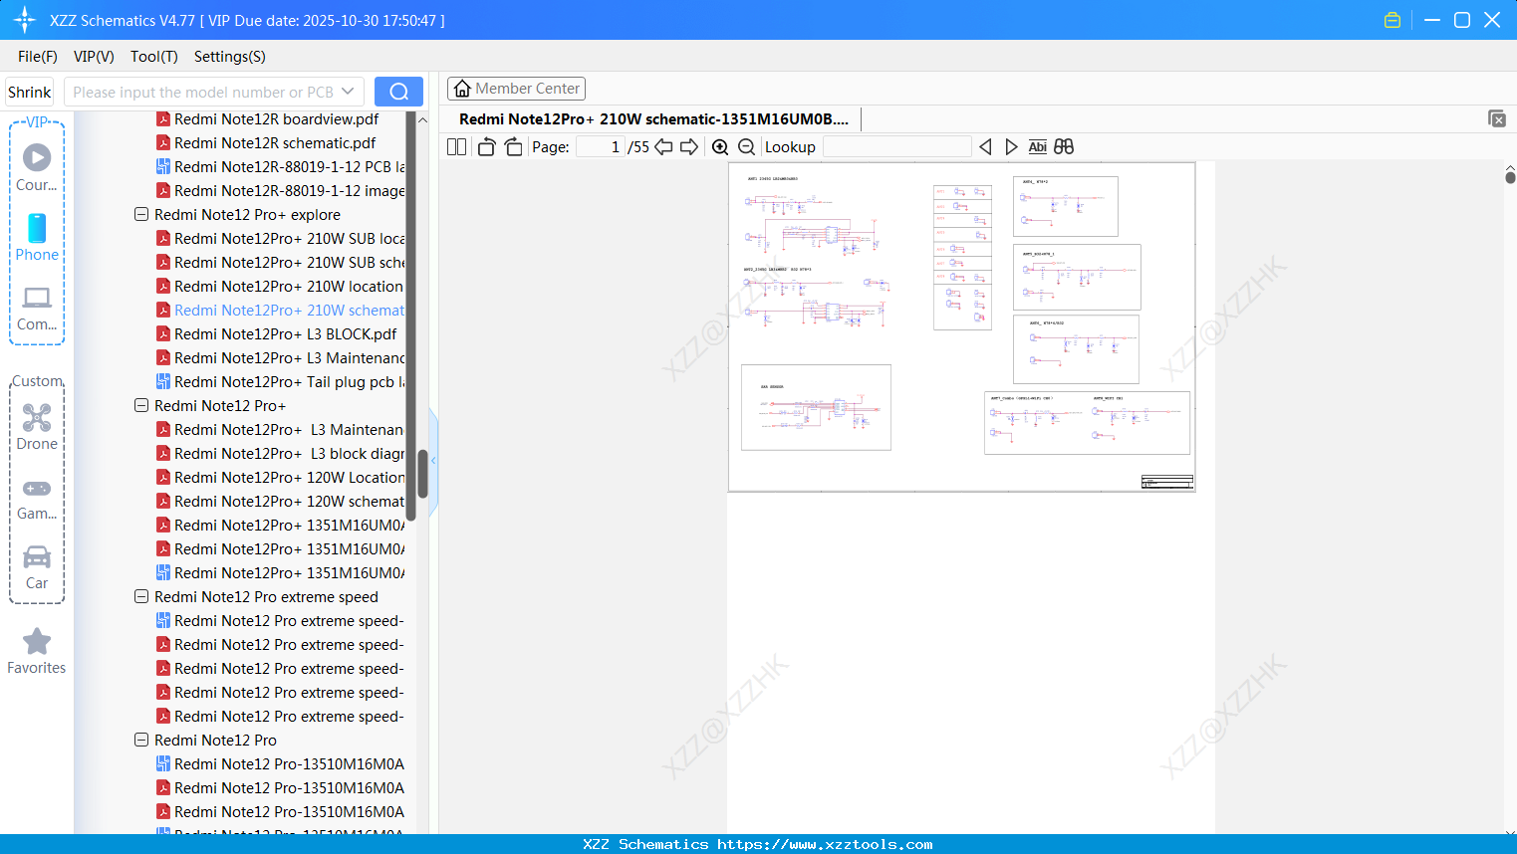This screenshot has width=1517, height=854.
Task: Open the VIP(V) menu
Action: [94, 57]
